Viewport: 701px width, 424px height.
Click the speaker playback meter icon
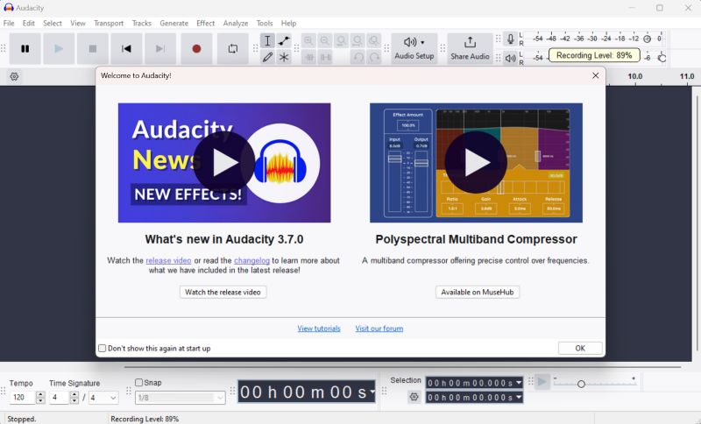pos(511,58)
